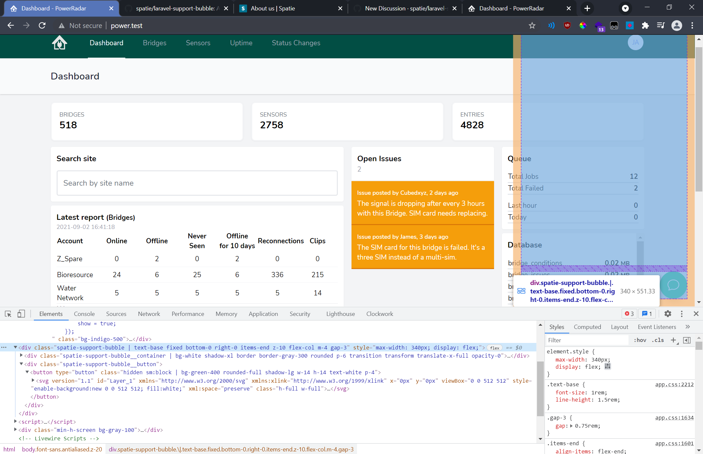The width and height of the screenshot is (703, 454).
Task: Open the Uptime navigation link
Action: coord(241,43)
